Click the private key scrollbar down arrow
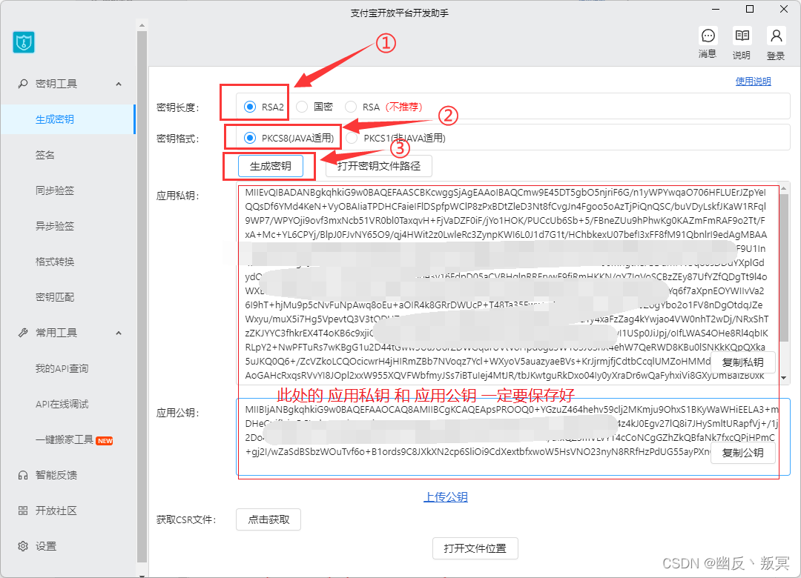Screen dimensions: 801x578 [x=784, y=378]
